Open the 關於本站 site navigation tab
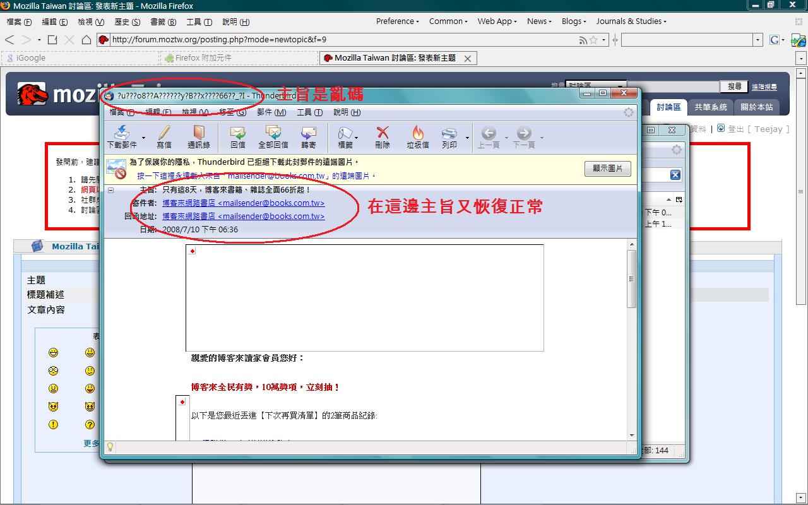The image size is (808, 505). click(757, 107)
